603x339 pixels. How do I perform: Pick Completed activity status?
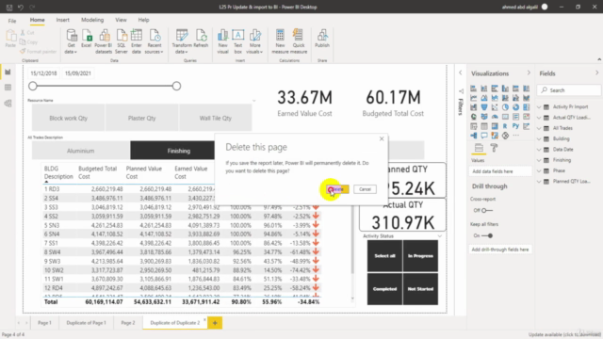tap(384, 289)
